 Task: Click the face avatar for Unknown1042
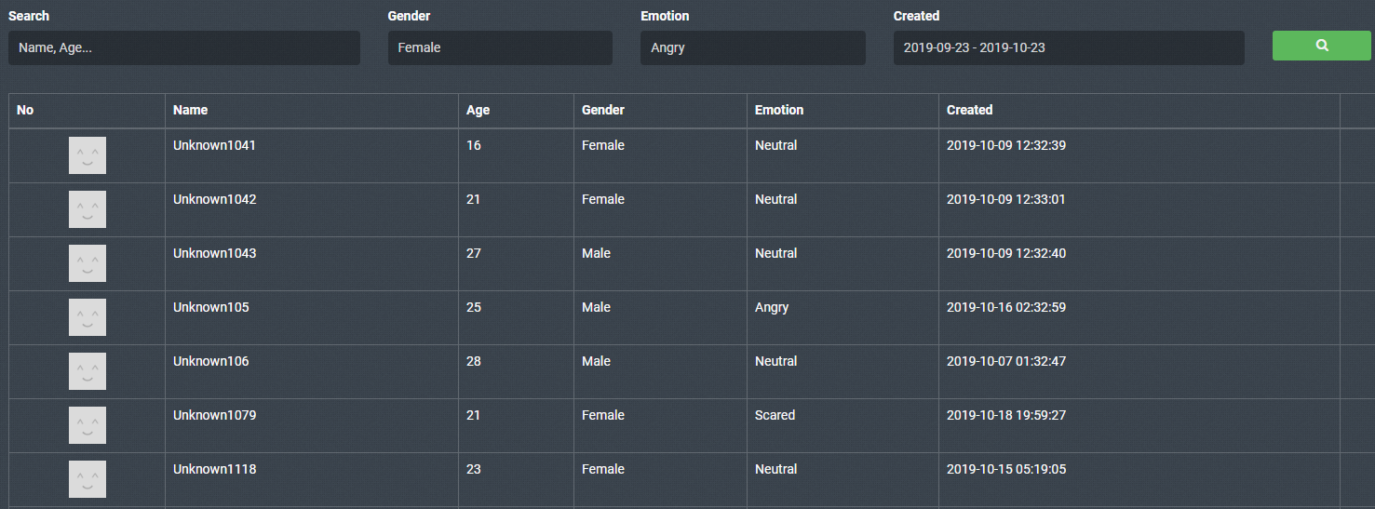(88, 209)
